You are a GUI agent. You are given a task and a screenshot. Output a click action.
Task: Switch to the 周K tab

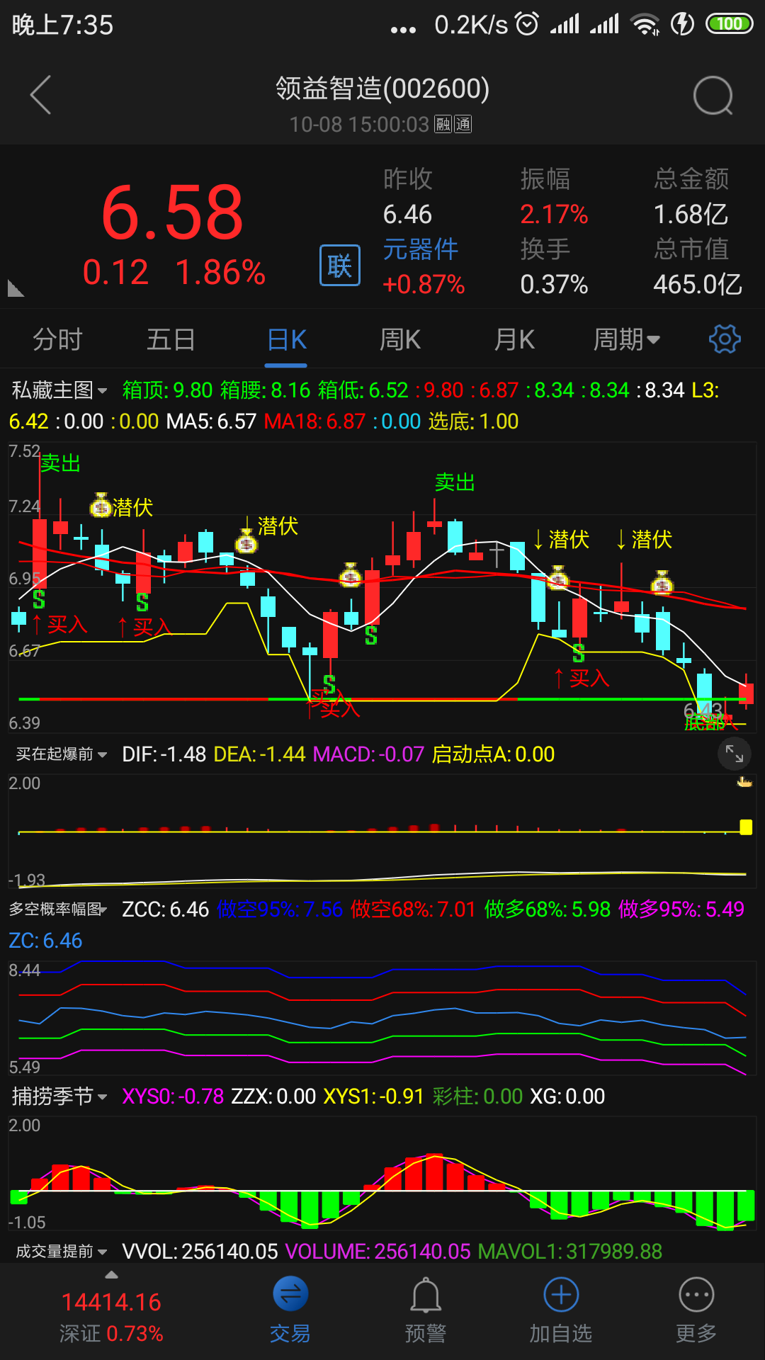(x=400, y=340)
